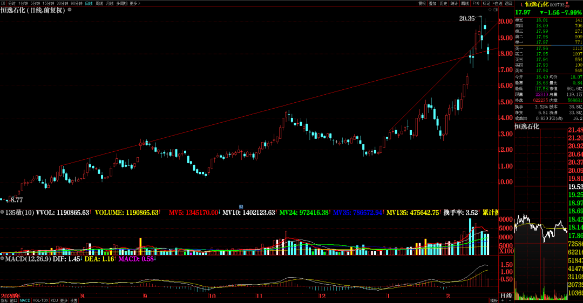583x303 pixels.
Task: Click the 20.35 high price label
Action: point(466,18)
